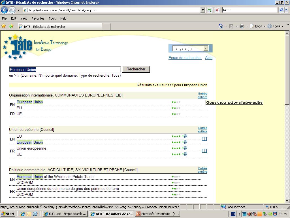Viewport: 290px width, 218px height.
Task: Click the IATE browser search box
Action: [x=249, y=10]
